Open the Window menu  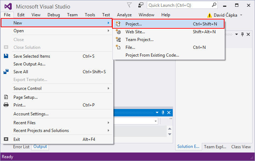(146, 15)
